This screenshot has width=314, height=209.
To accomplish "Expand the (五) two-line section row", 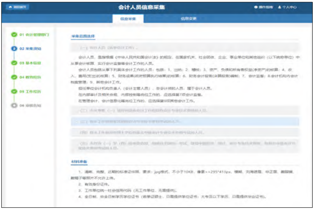I will (185, 146).
